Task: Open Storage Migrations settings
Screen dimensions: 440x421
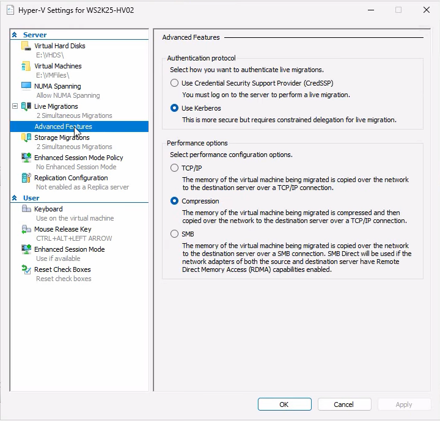Action: point(62,137)
